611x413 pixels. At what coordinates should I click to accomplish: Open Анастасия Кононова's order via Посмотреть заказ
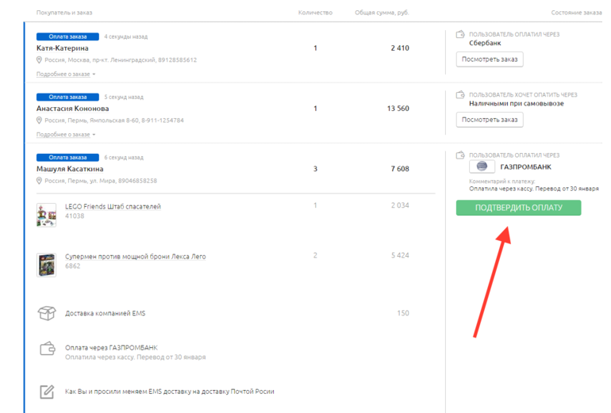pos(490,120)
